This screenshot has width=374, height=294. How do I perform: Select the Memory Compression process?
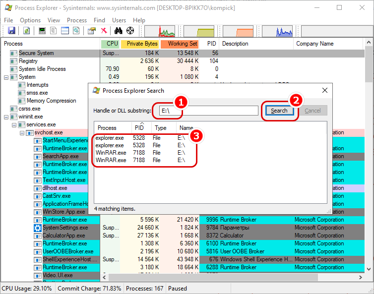51,101
